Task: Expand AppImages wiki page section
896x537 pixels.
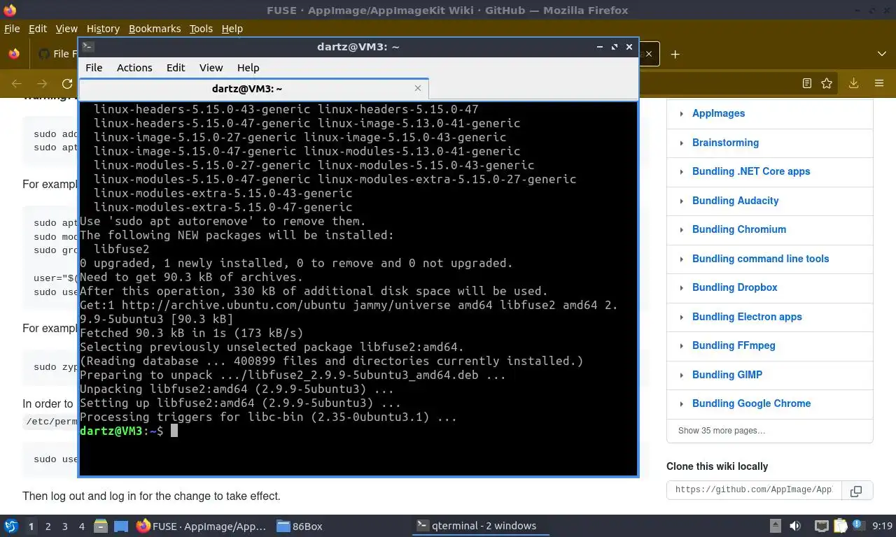Action: click(681, 113)
